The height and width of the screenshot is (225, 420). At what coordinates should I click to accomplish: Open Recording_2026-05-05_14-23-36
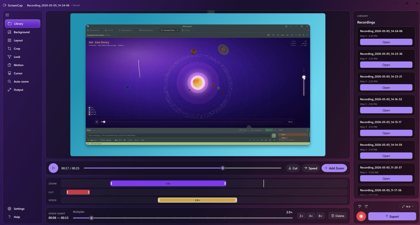coord(386,65)
